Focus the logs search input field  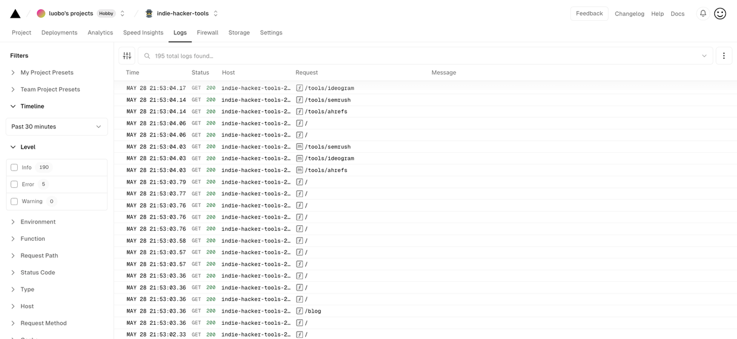coord(425,56)
